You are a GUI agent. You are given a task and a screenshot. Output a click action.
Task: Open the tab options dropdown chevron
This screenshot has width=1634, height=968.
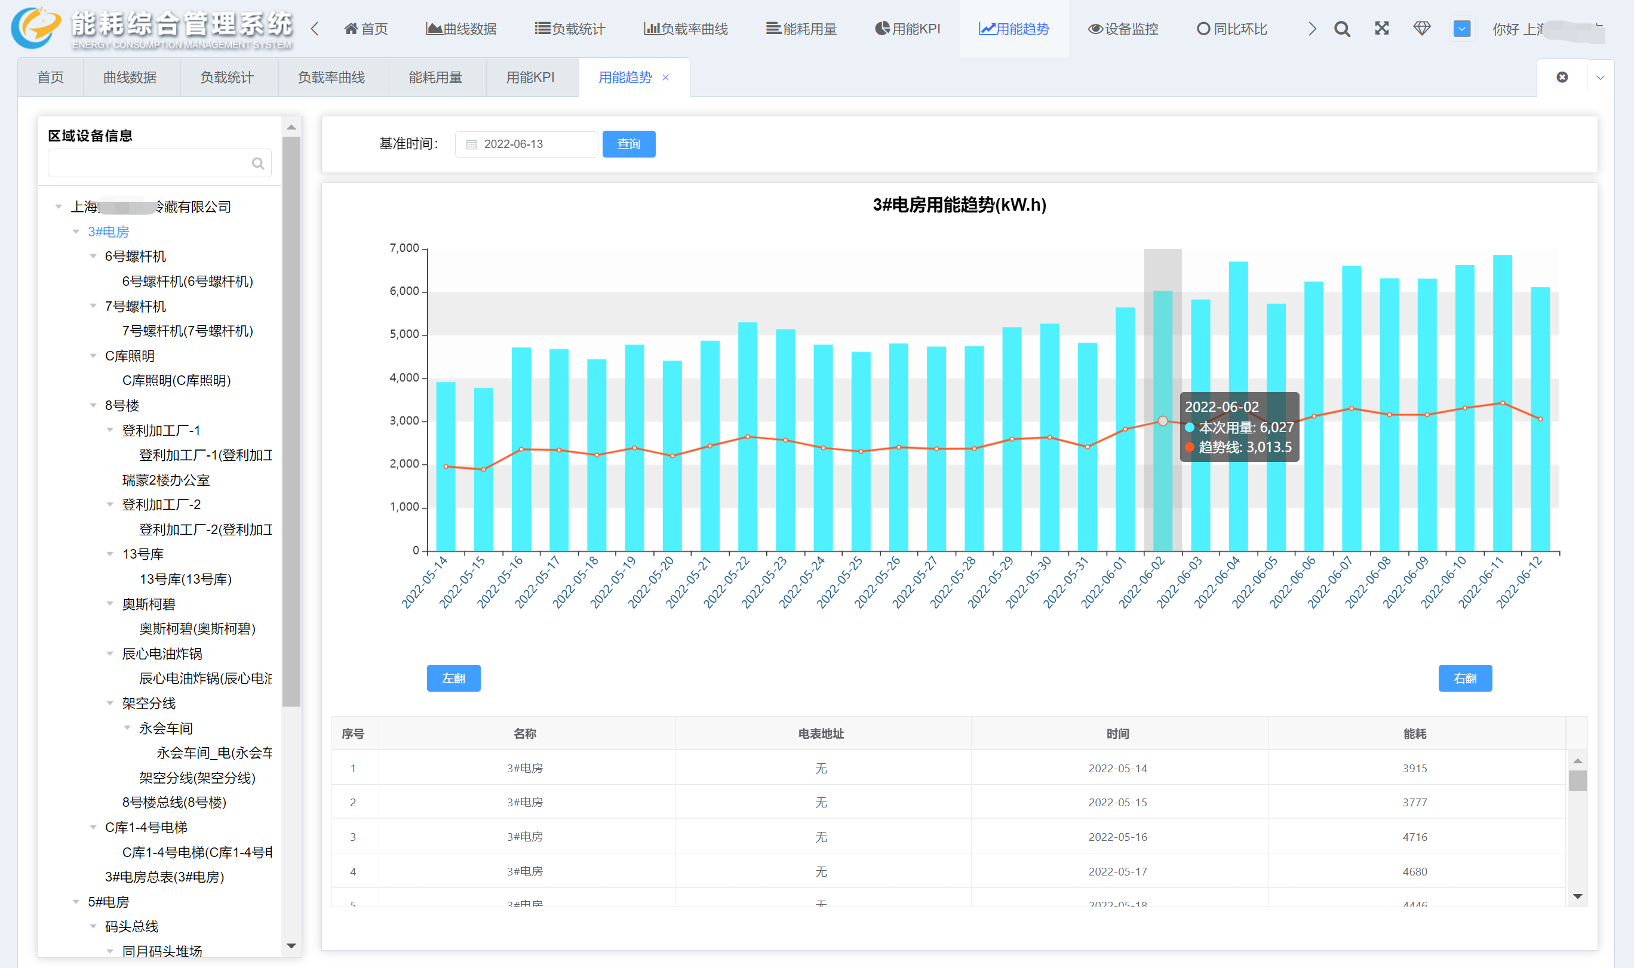pyautogui.click(x=1600, y=77)
